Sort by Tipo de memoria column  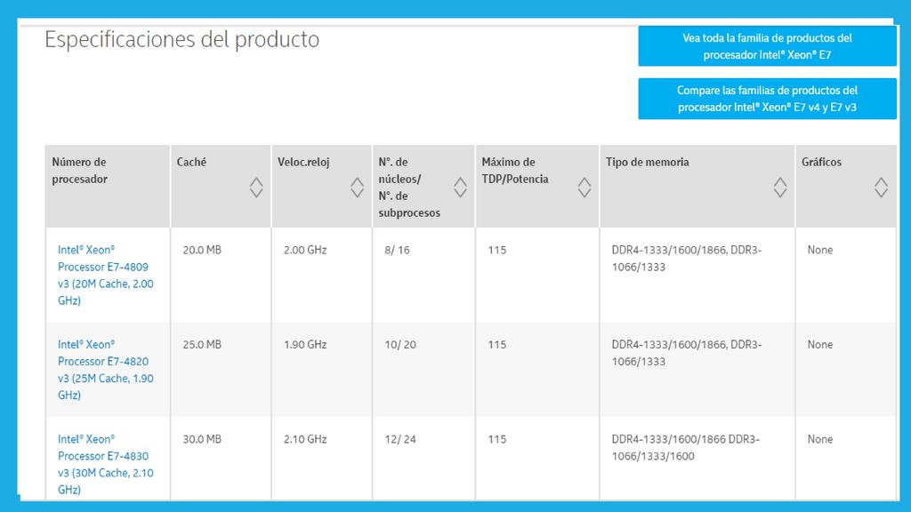click(780, 188)
